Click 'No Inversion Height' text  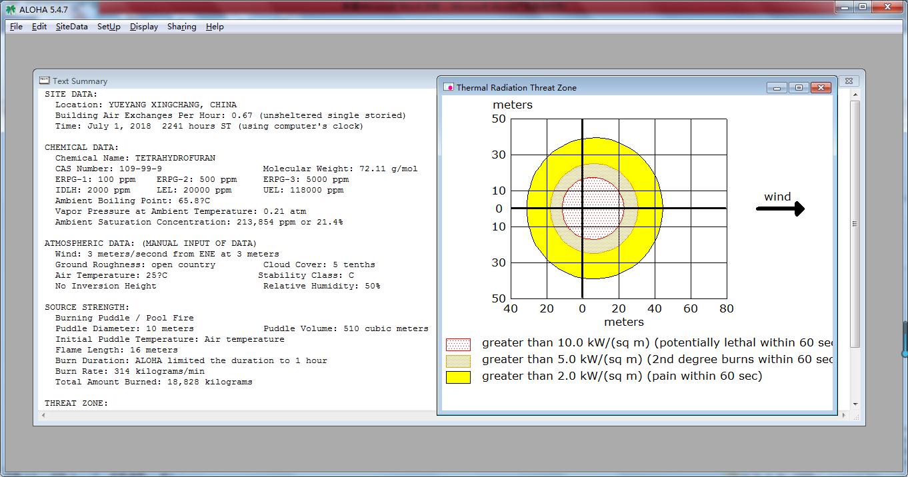tap(106, 286)
